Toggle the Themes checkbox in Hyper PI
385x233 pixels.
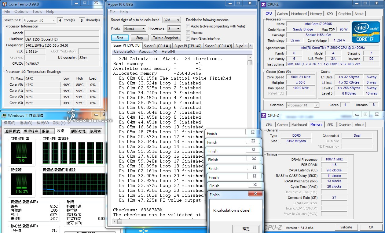tap(188, 33)
